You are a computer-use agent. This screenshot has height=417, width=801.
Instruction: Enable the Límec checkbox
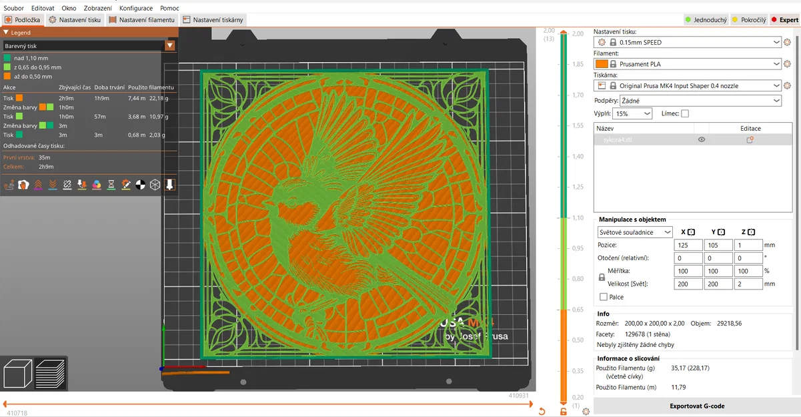click(x=685, y=113)
